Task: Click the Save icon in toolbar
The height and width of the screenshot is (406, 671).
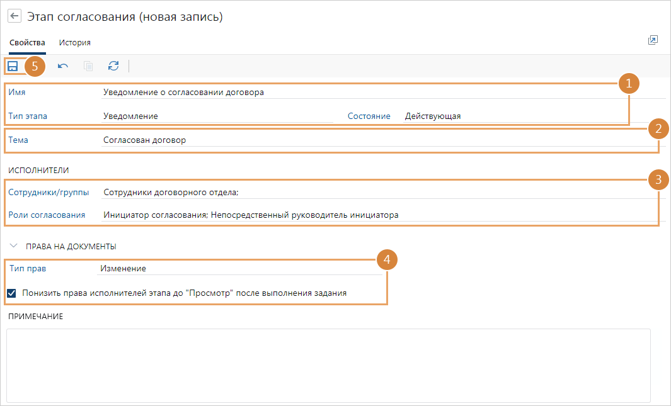Action: (x=13, y=66)
